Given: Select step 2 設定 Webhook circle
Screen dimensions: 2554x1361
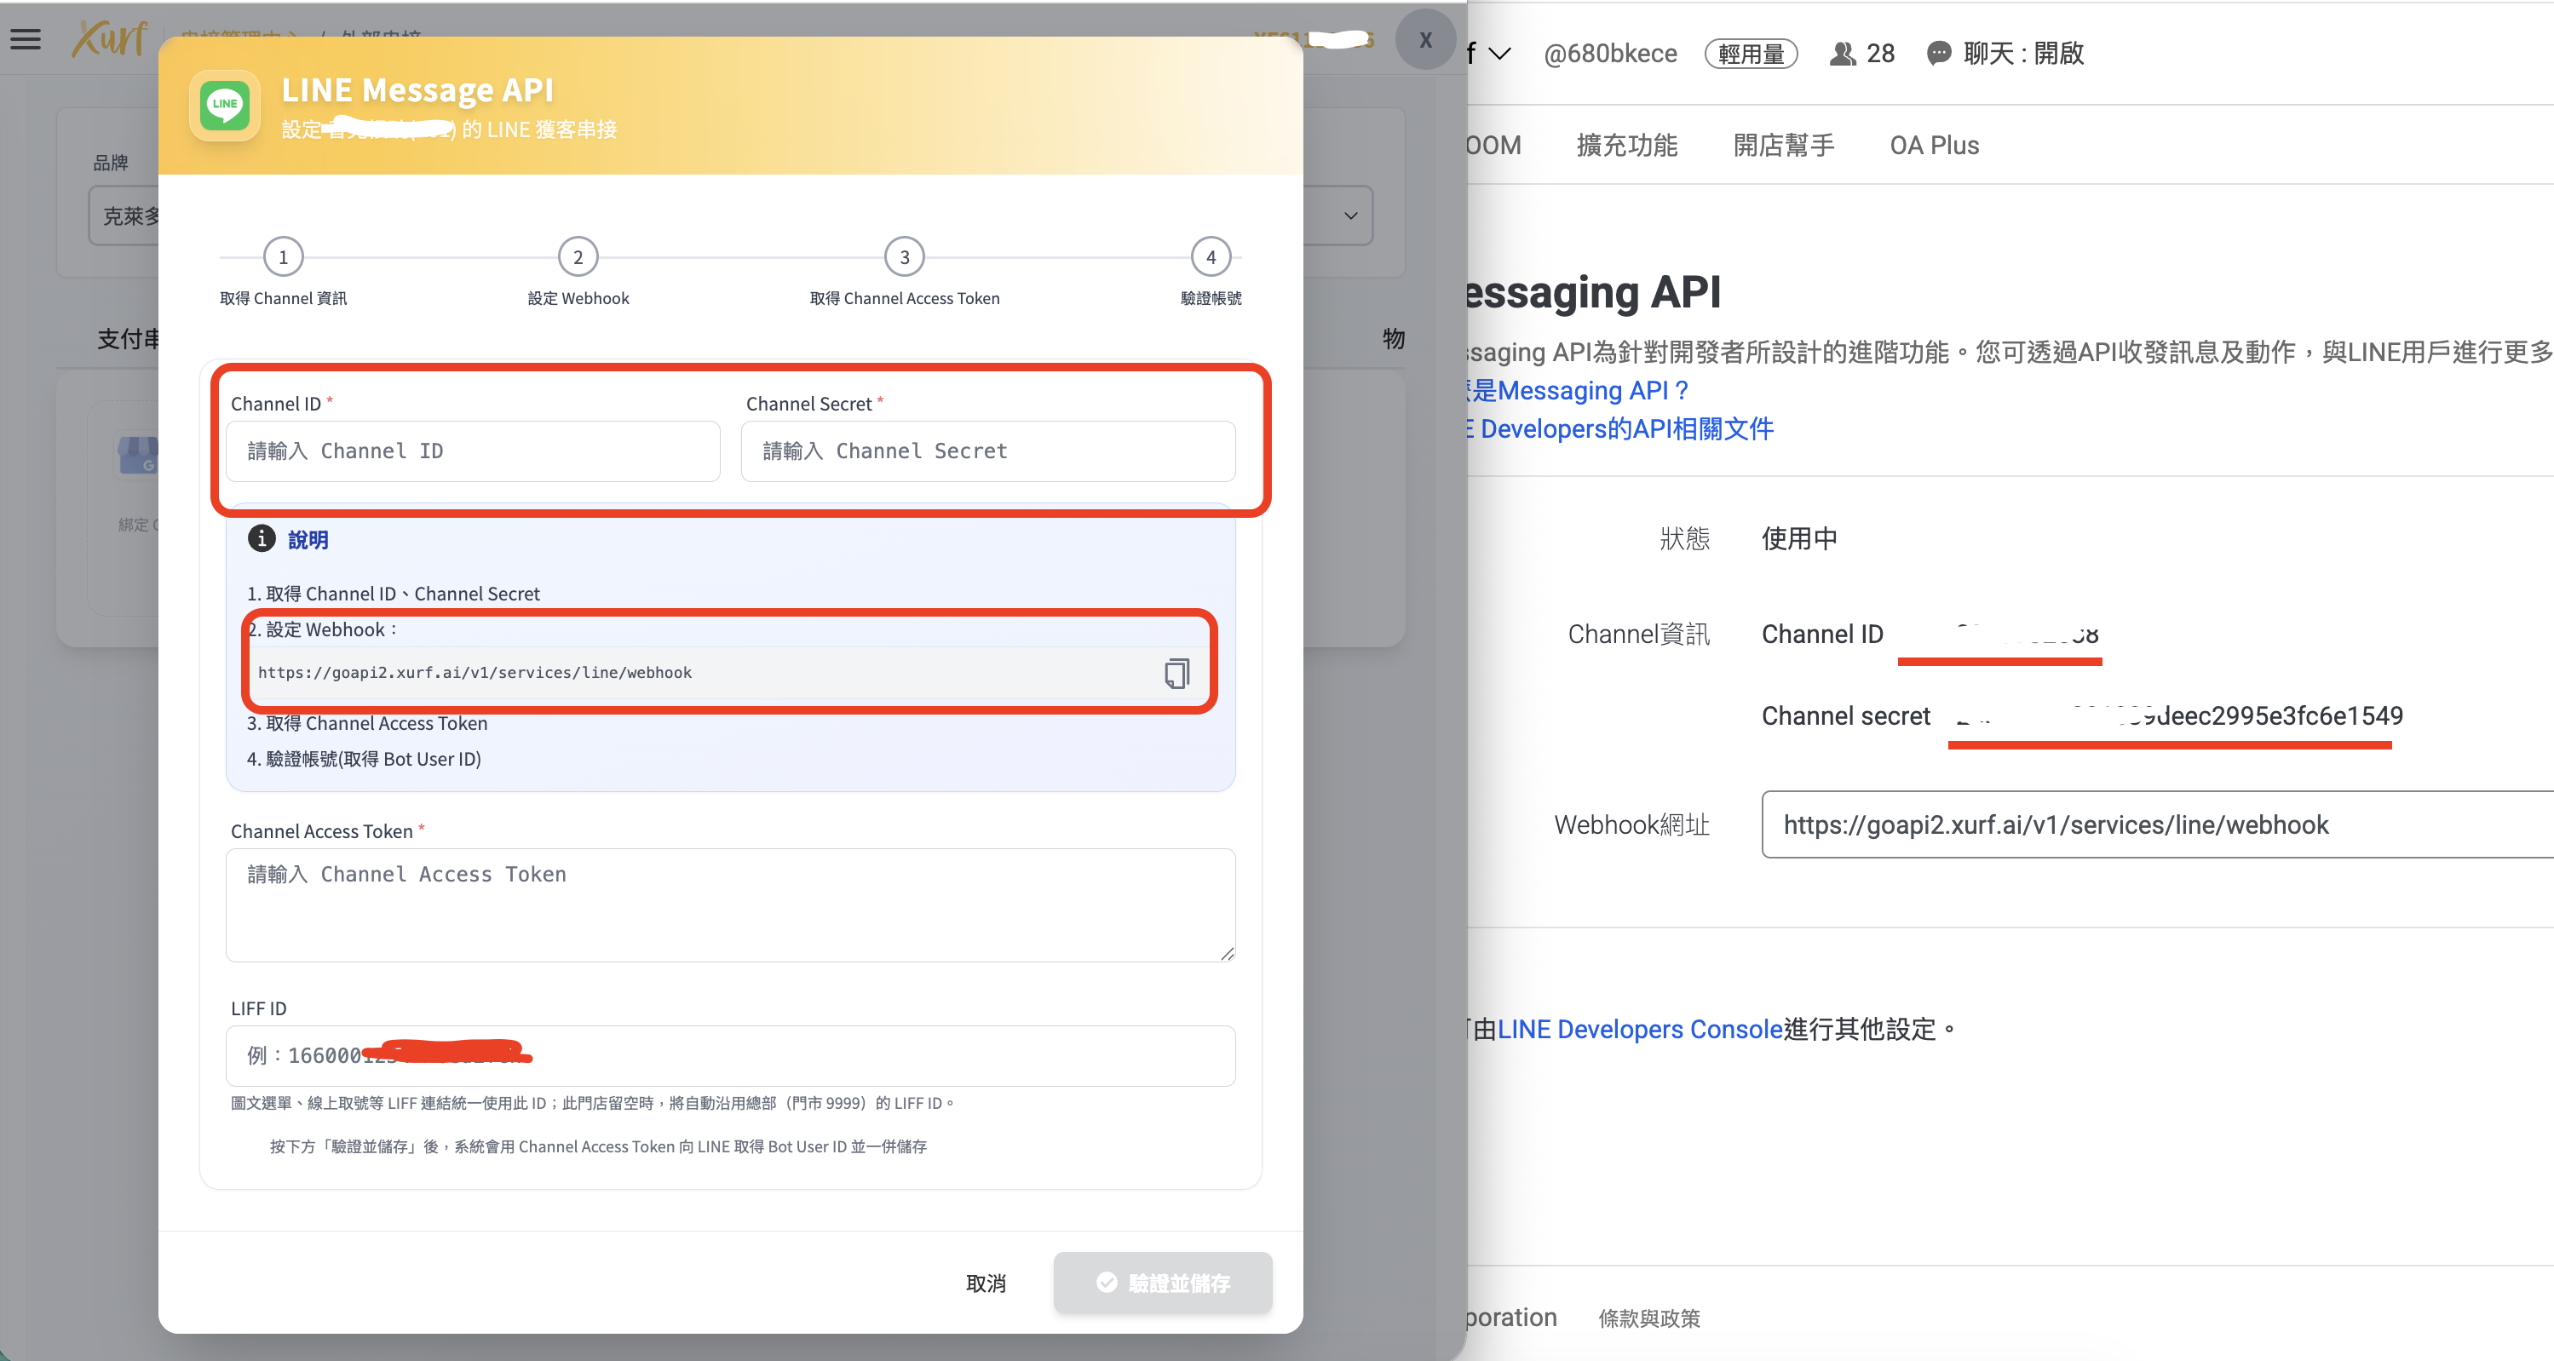Looking at the screenshot, I should (x=578, y=258).
